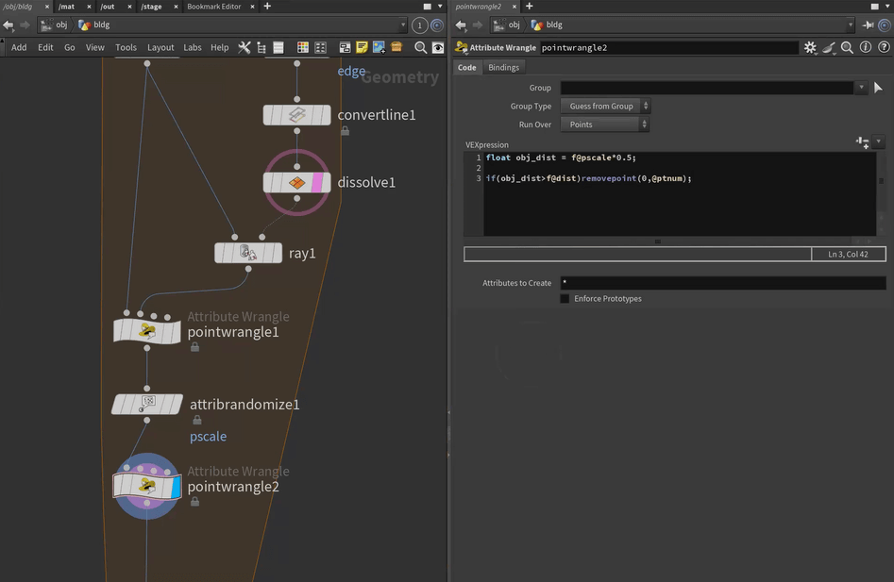Click the wrench tool icon in network toolbar
This screenshot has height=582, width=894.
pos(244,47)
